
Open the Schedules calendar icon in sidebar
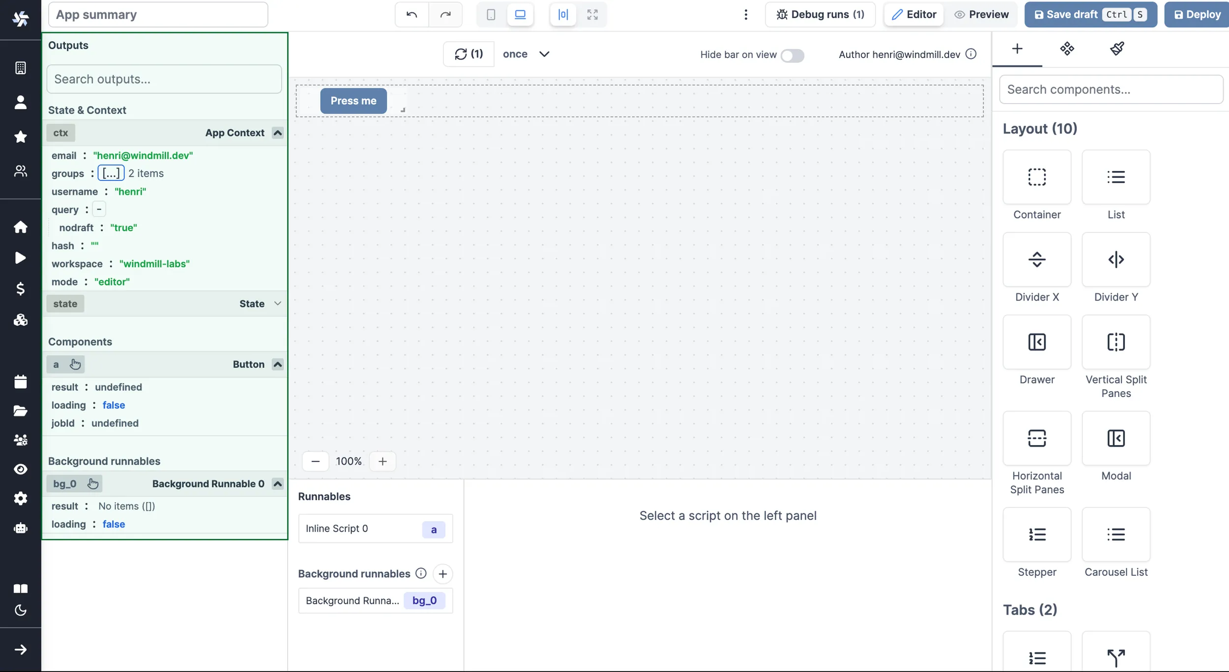20,382
